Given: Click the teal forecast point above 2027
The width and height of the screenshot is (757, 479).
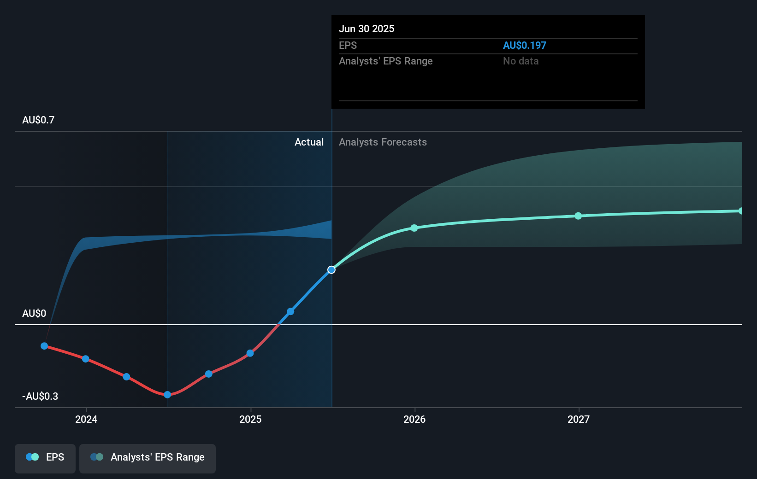Looking at the screenshot, I should tap(578, 216).
